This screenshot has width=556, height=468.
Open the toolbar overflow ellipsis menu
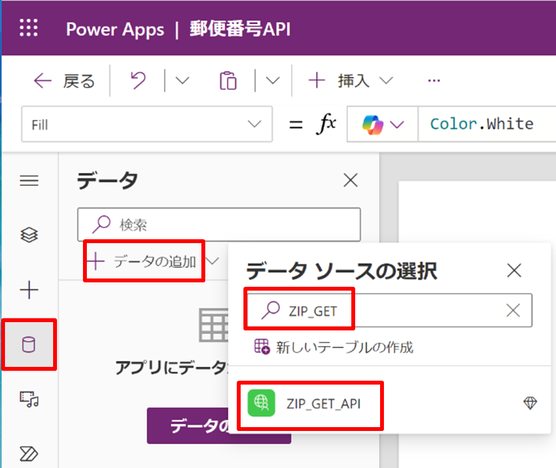tap(434, 81)
